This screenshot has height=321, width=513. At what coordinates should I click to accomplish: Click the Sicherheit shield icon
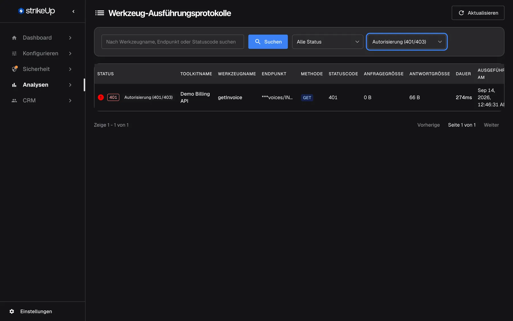point(15,69)
